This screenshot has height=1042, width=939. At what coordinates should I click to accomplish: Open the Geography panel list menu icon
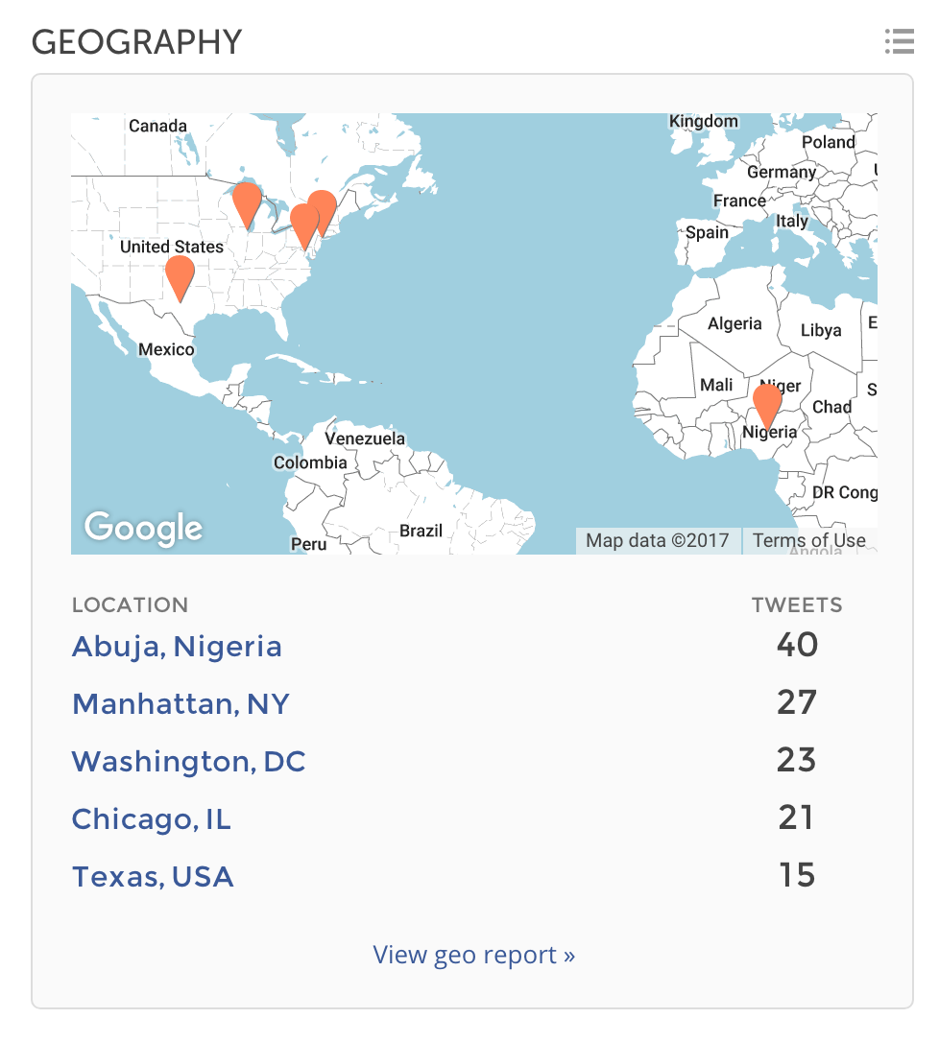pyautogui.click(x=899, y=41)
